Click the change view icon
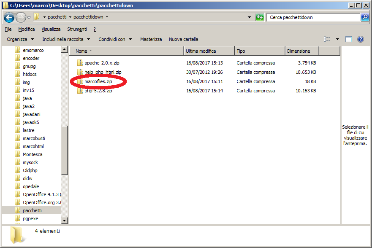Screen dimensions: 372x248 [x=327, y=39]
